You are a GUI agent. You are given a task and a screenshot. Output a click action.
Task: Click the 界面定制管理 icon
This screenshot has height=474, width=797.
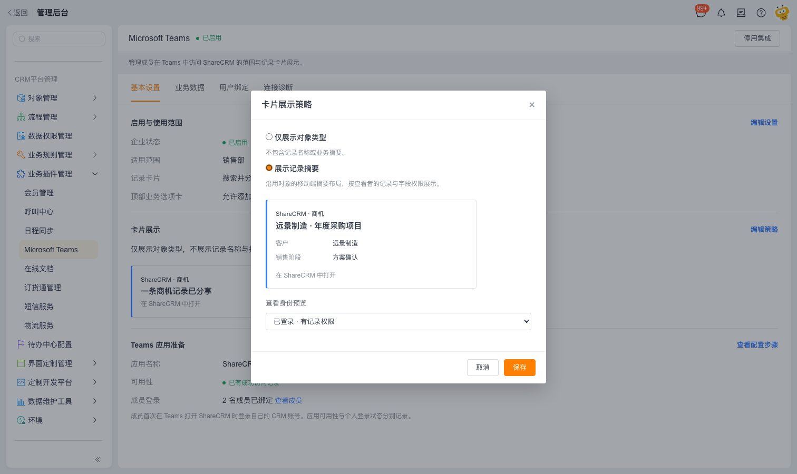(x=21, y=363)
